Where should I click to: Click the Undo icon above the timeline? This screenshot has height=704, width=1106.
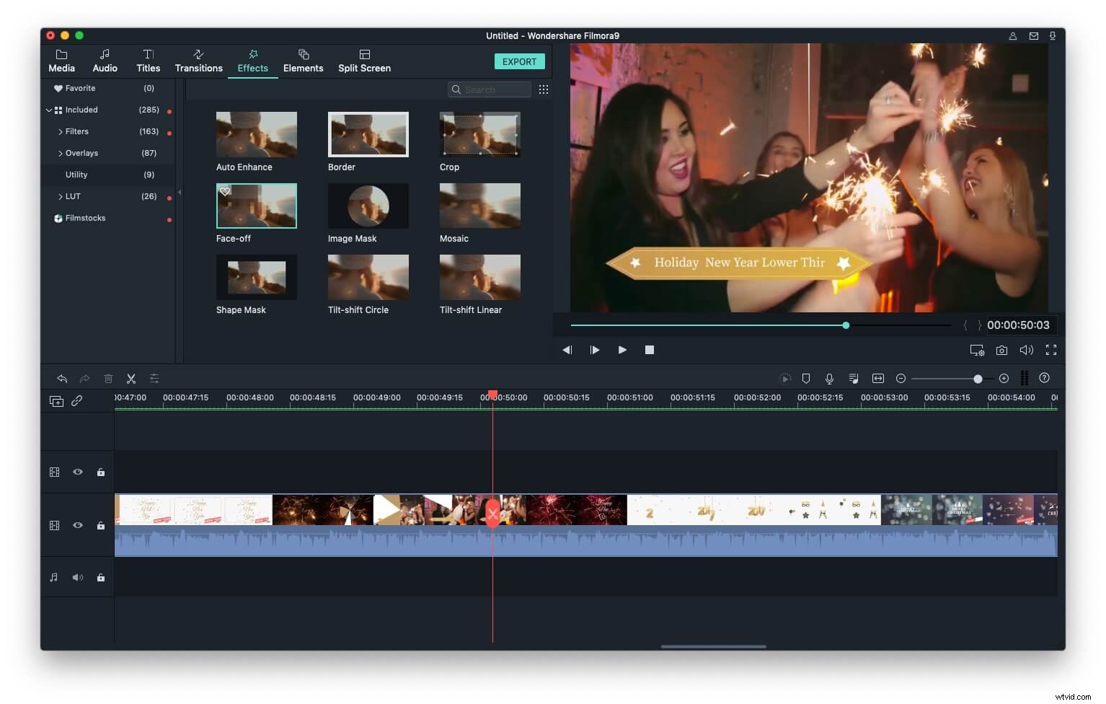(x=62, y=378)
